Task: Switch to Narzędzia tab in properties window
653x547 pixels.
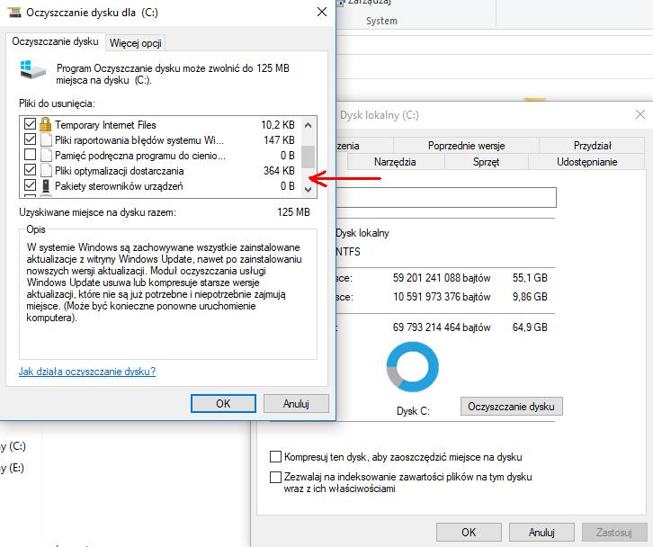Action: click(395, 162)
